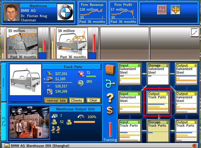This screenshot has width=201, height=148.
Task: Click the red circular icon in the status bar
Action: pos(194,146)
